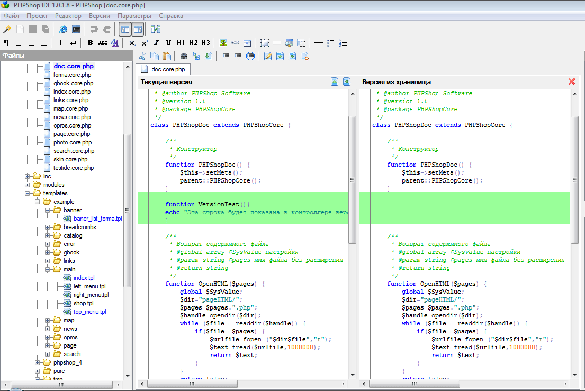The image size is (585, 391).
Task: Increase indent in editor toolbar
Action: point(238,56)
